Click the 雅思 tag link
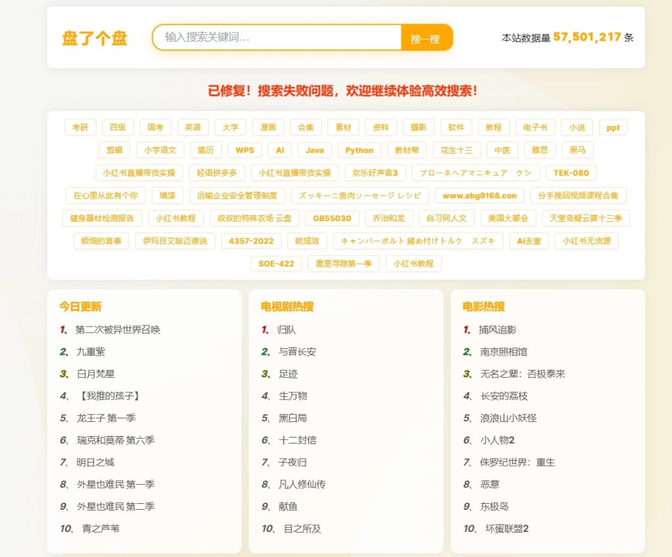The image size is (672, 557). [x=539, y=150]
